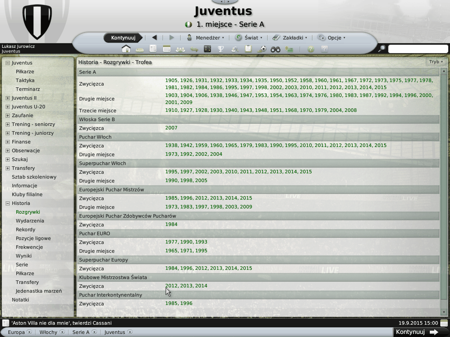Open the Tryb view mode dropdown

click(436, 61)
